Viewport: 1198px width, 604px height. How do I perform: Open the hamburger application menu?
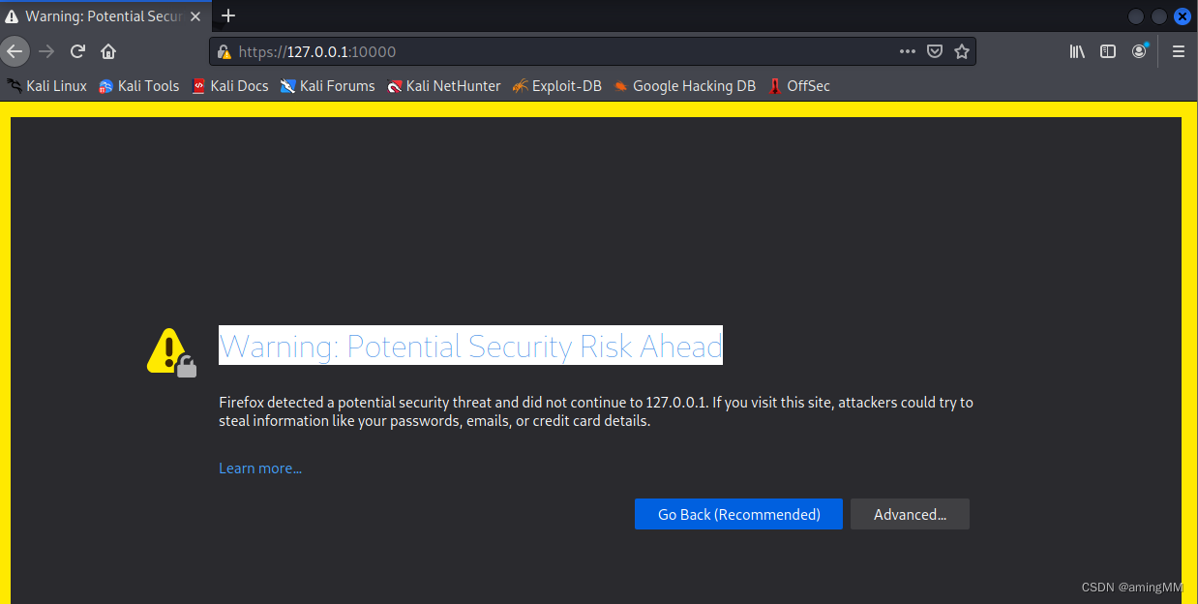(x=1179, y=51)
